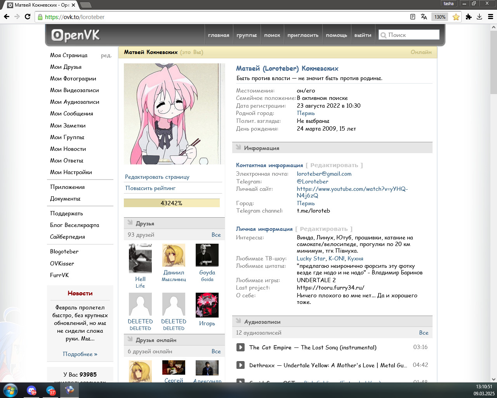Open the loroteber@gmail.com email link

[x=324, y=174]
